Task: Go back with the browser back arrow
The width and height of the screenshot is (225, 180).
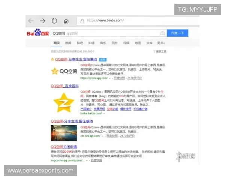Action: (x=31, y=21)
